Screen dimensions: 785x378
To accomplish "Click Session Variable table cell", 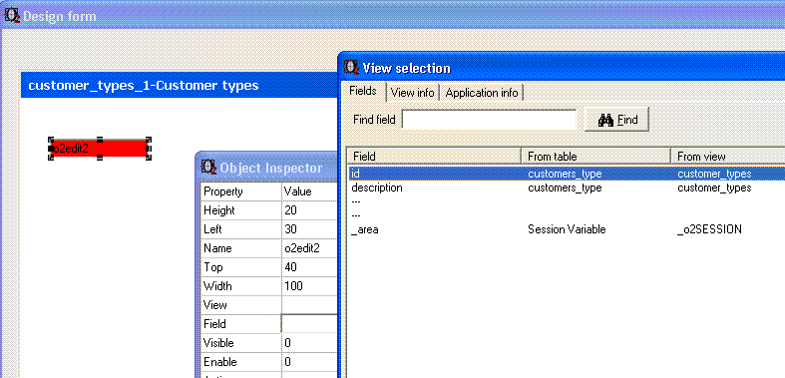I will (x=567, y=229).
